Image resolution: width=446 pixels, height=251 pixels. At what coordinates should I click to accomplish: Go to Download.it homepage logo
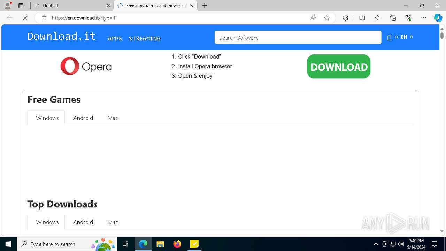pyautogui.click(x=61, y=36)
